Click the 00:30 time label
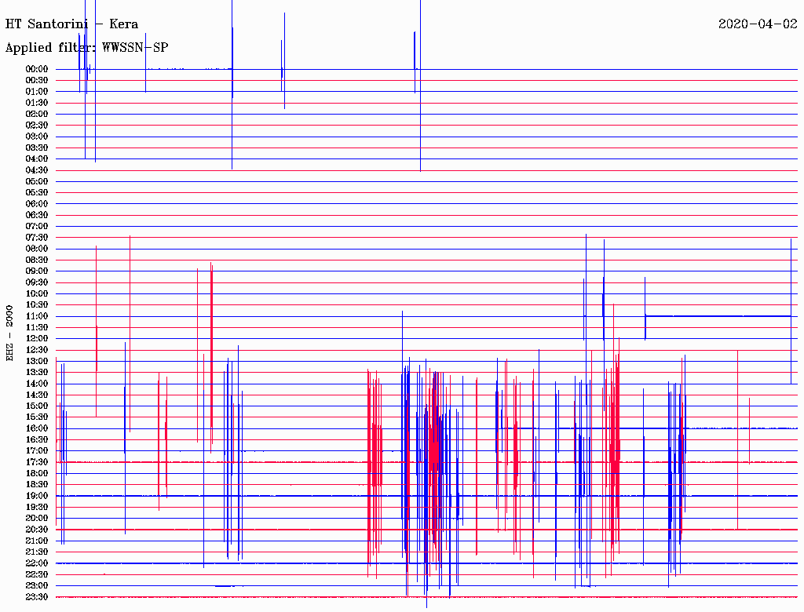 [x=37, y=80]
